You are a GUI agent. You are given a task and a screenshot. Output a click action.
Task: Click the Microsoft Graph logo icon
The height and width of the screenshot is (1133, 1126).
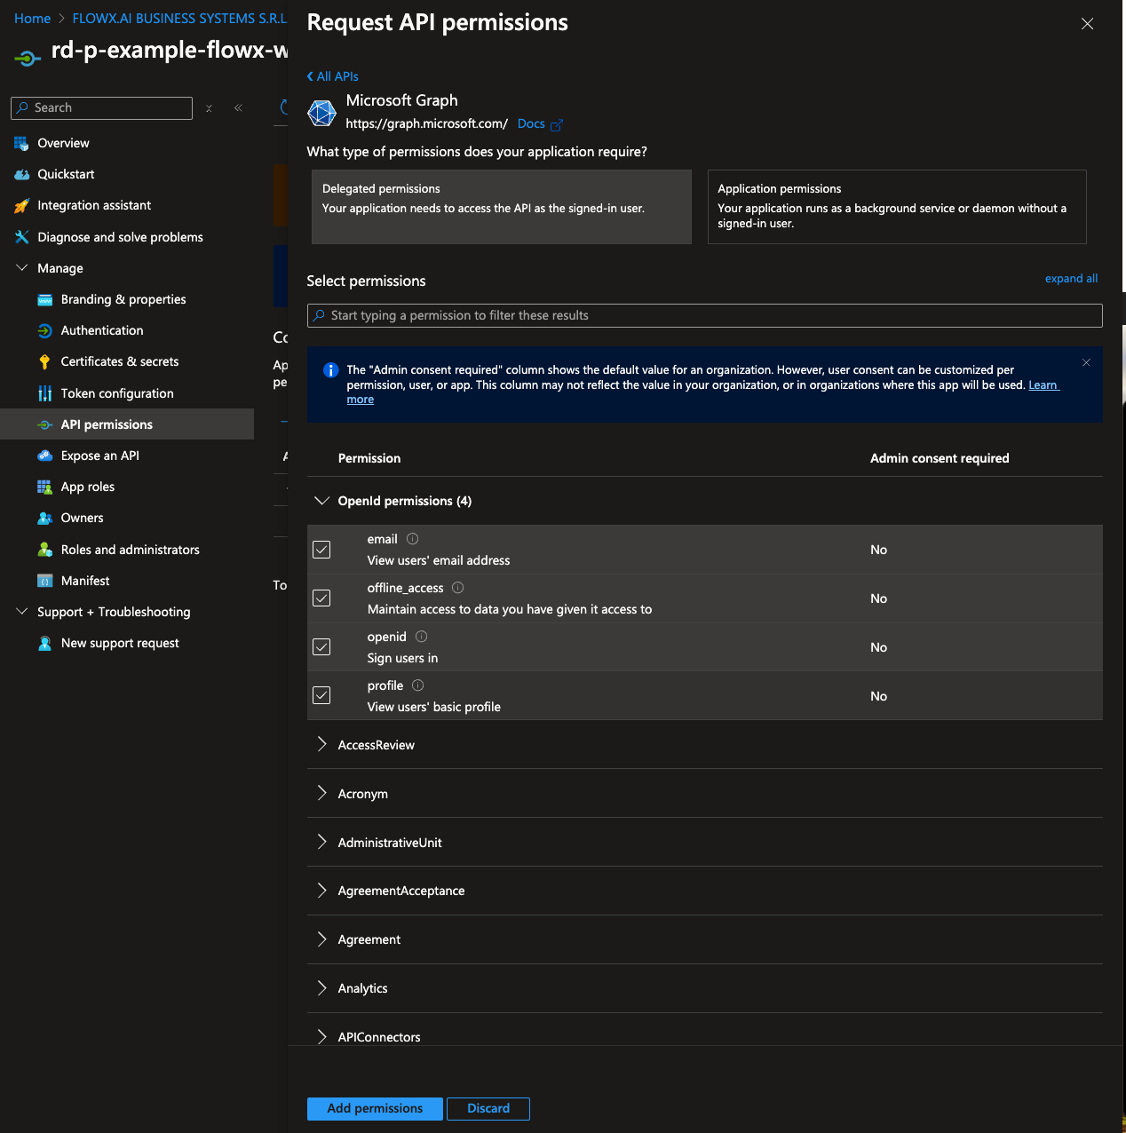click(x=321, y=113)
